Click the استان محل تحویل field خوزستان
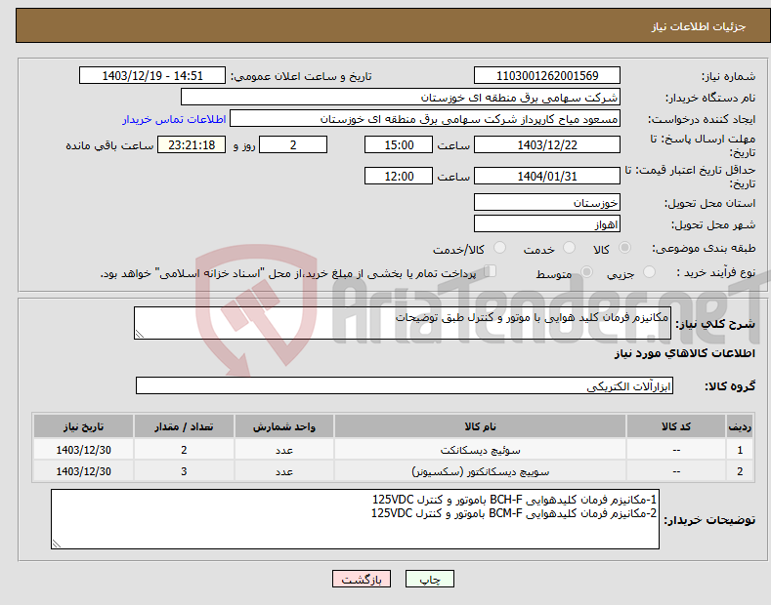Viewport: 771px width, 605px height. coord(547,202)
